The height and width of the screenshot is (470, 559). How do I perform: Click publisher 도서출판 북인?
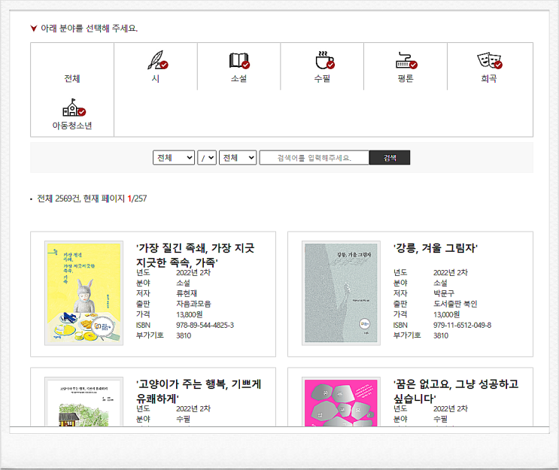[x=455, y=304]
